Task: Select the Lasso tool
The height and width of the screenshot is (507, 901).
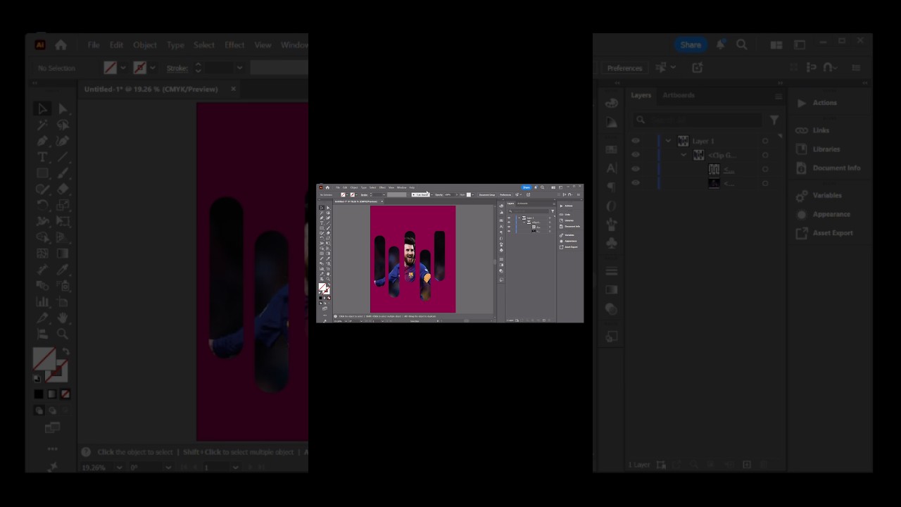Action: click(x=63, y=125)
